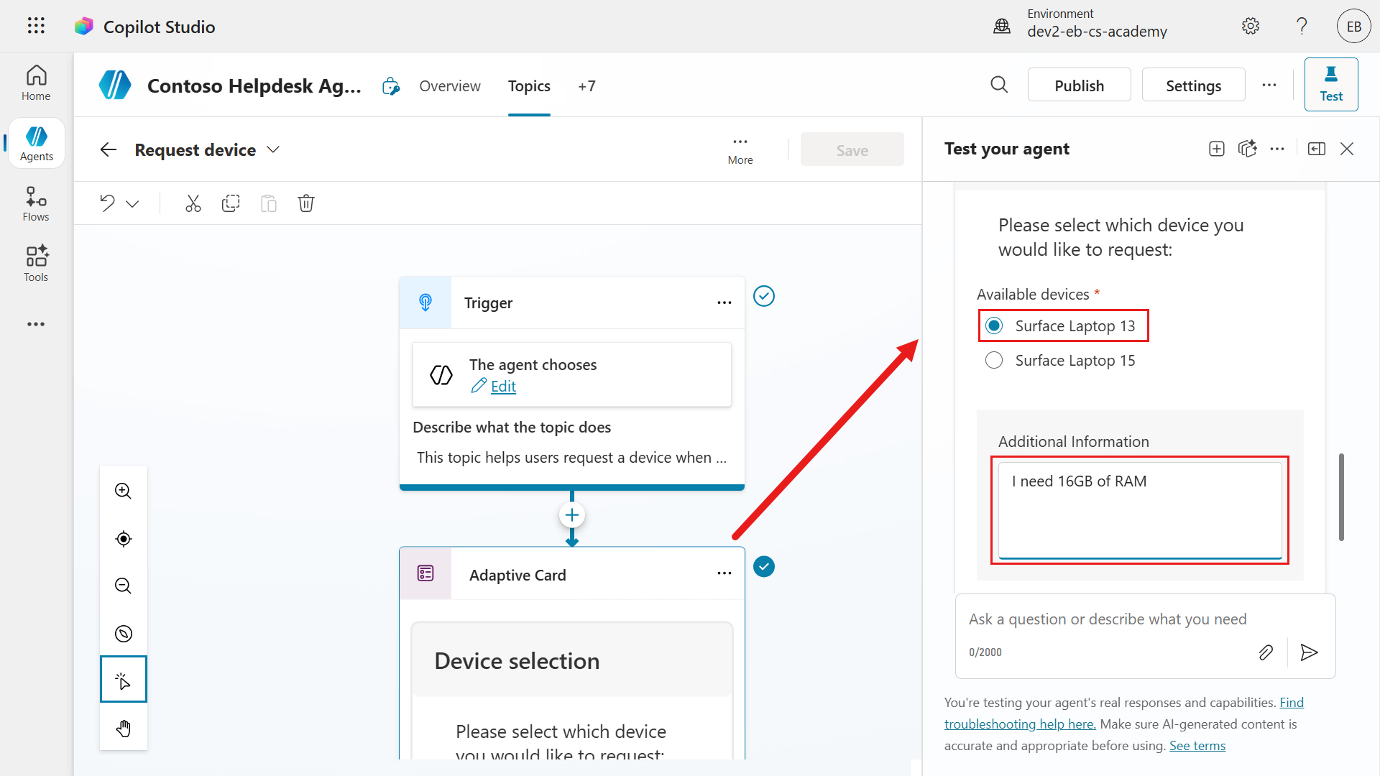Click the zoom out canvas icon
Screen dimensions: 1380x776
[123, 586]
